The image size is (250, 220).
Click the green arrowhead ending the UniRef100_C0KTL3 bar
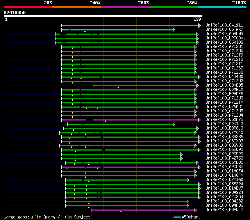click(174, 124)
